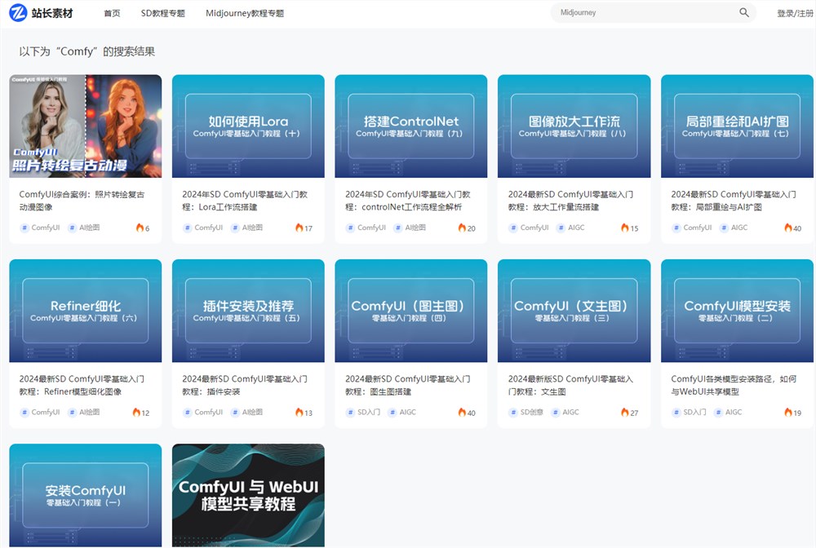Open article title ending controlNet工作流程全解析
The width and height of the screenshot is (816, 548).
407,201
